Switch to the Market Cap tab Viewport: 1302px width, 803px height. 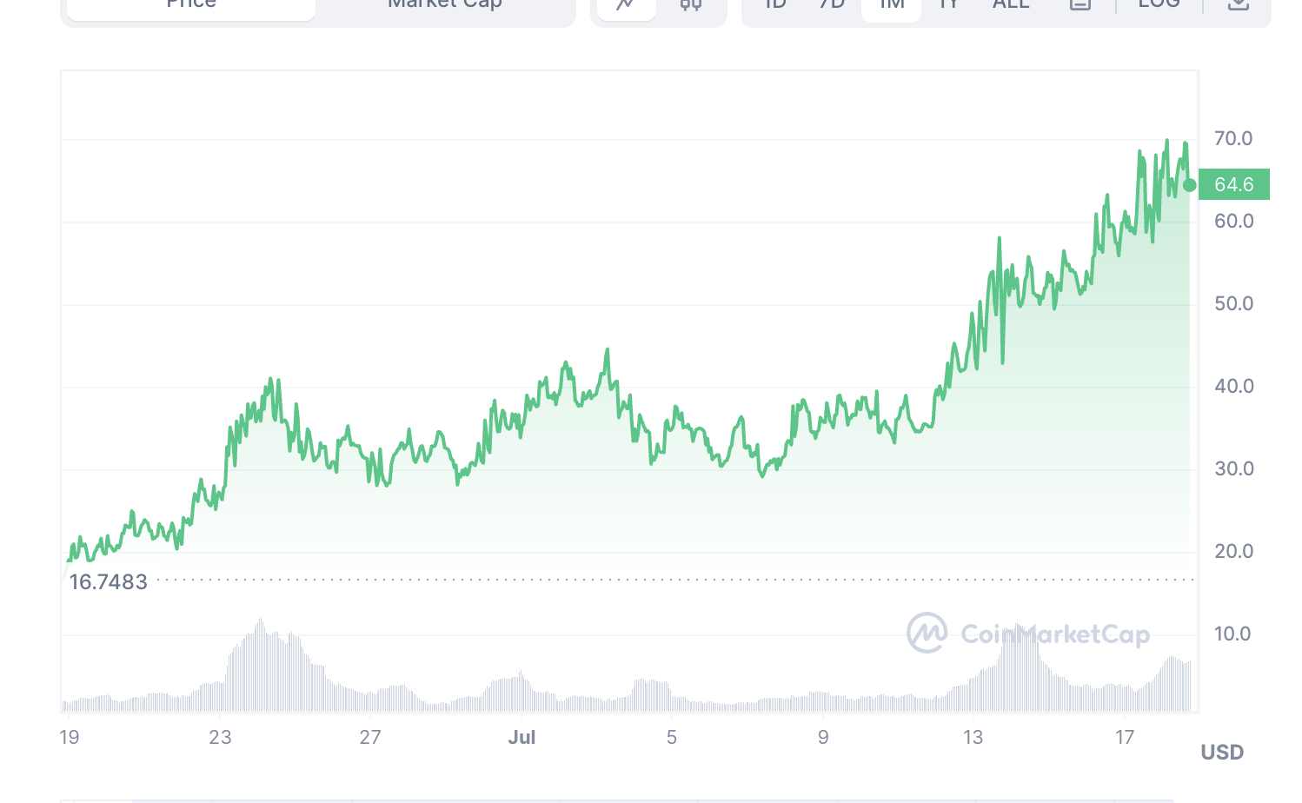click(x=444, y=4)
